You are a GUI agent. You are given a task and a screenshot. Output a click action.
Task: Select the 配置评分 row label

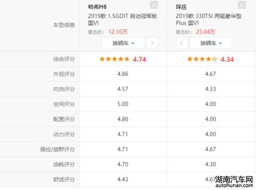[64, 119]
